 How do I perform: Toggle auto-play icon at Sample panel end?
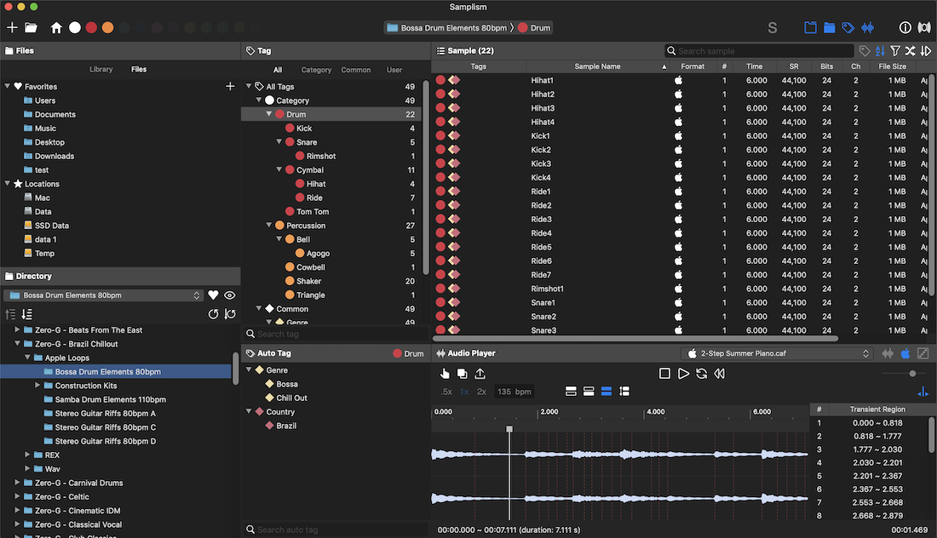[926, 51]
